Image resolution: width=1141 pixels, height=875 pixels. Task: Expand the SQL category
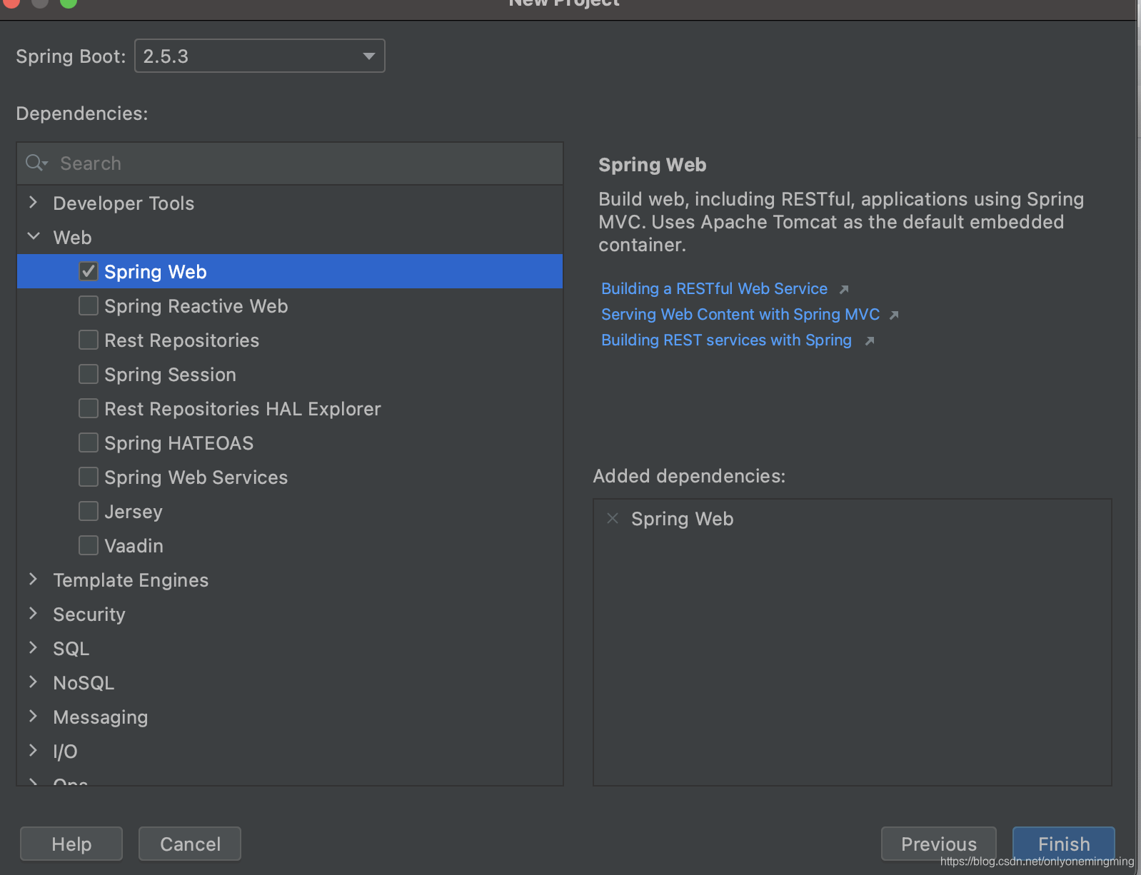(x=33, y=648)
